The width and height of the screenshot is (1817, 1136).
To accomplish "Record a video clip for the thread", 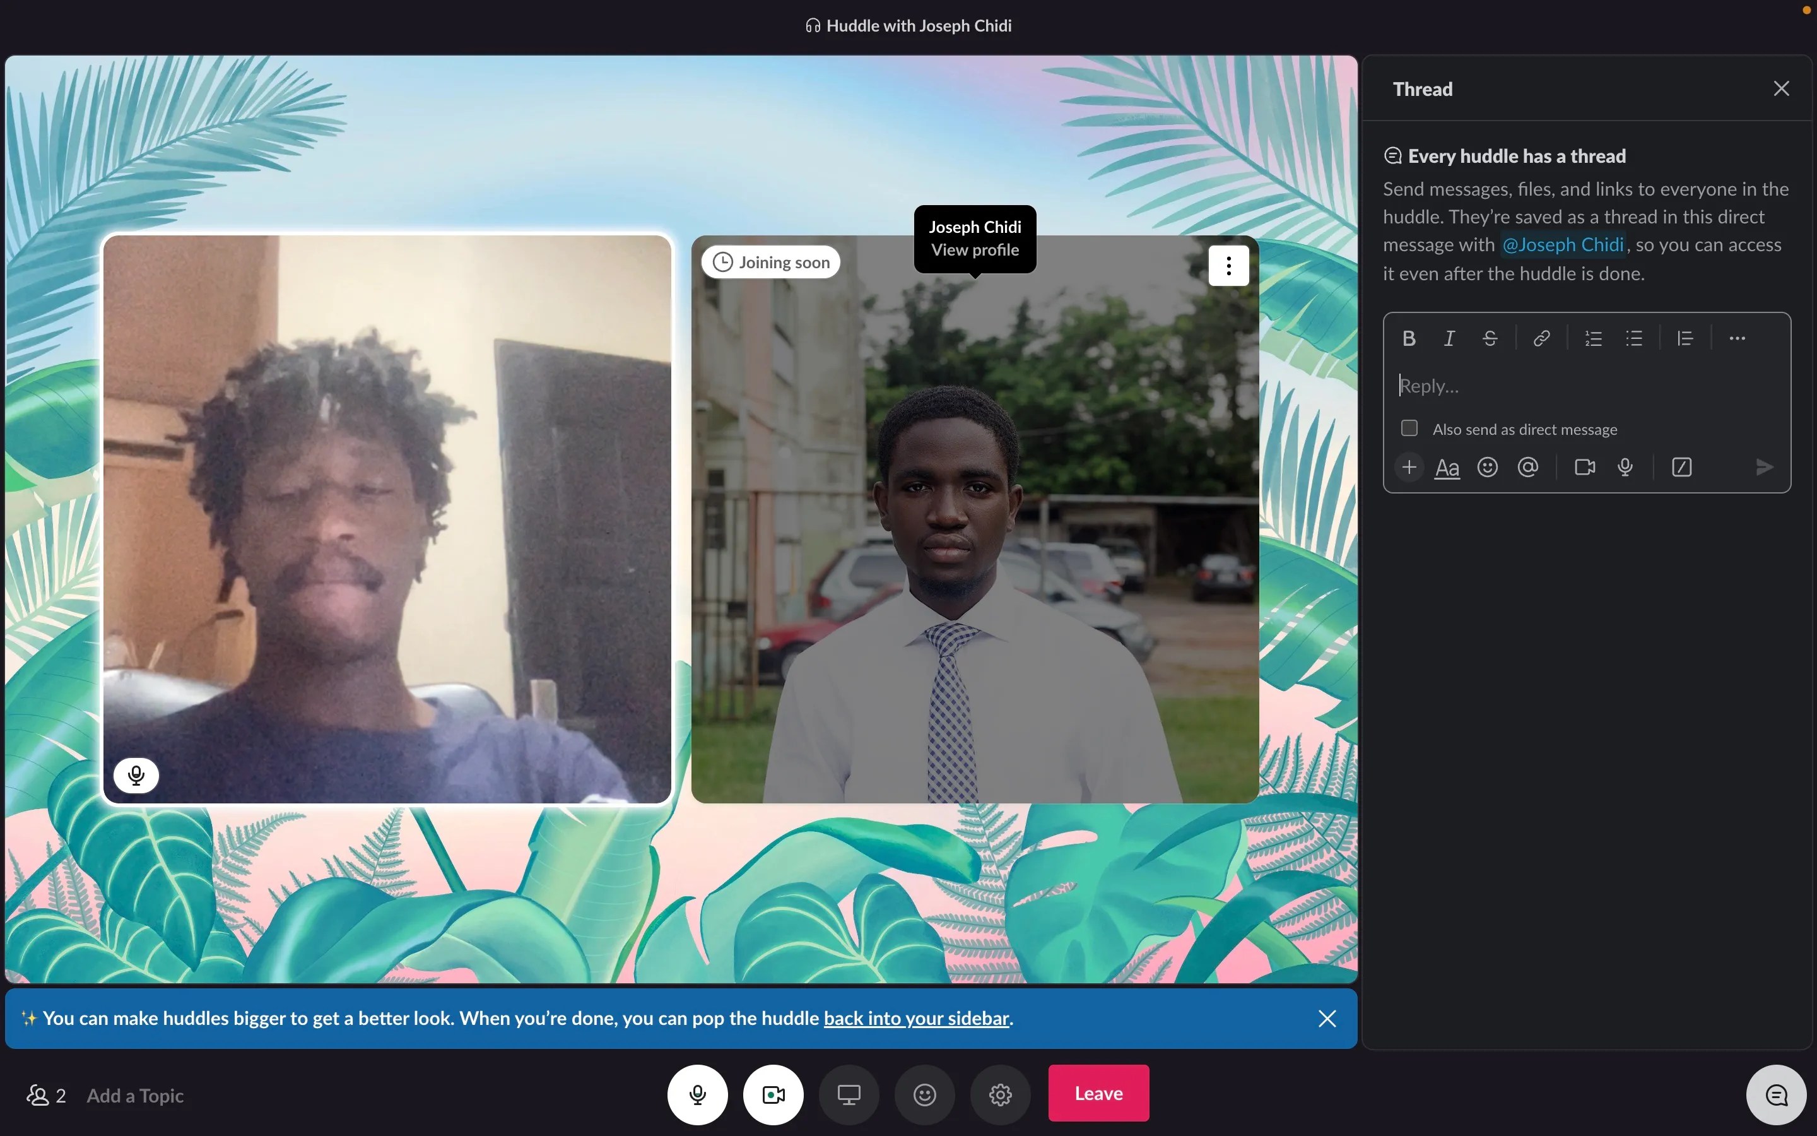I will click(x=1584, y=466).
